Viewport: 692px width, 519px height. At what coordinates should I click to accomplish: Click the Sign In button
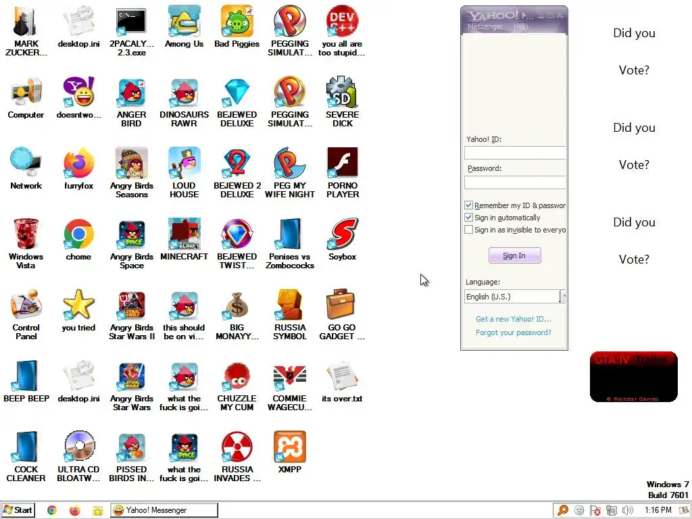tap(514, 255)
